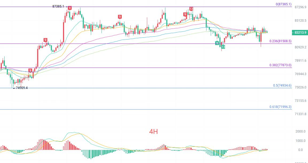Select the 0.5(74934.6) Fibonacci label
Viewport: 308px width, 163px height.
(x=282, y=86)
